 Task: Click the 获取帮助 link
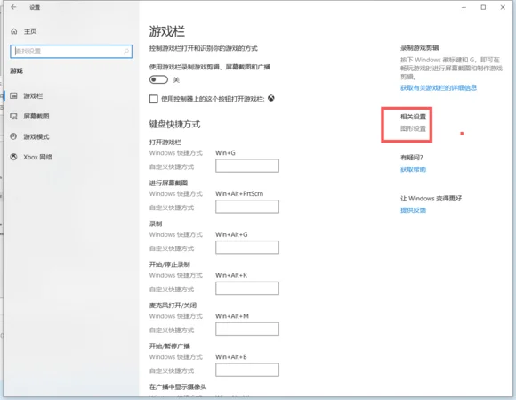click(x=413, y=169)
